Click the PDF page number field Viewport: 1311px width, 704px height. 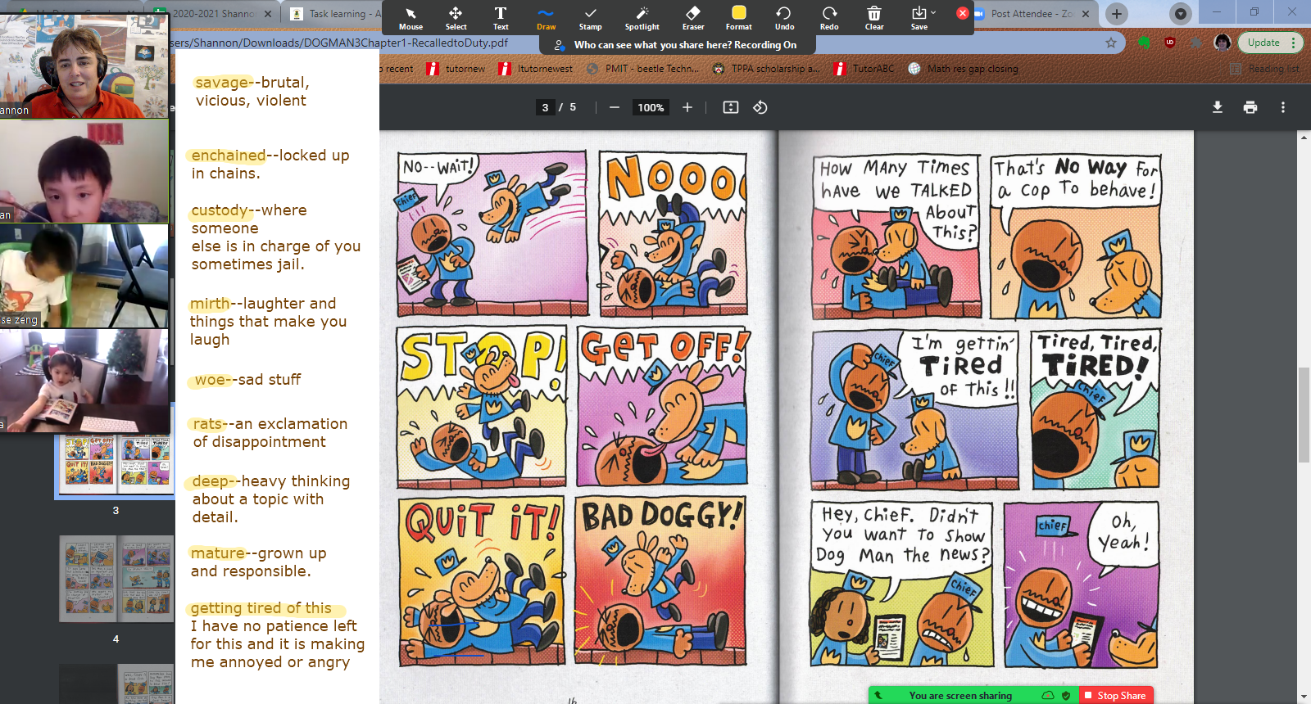click(x=545, y=107)
